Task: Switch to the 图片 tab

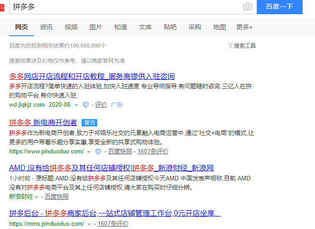Action: pyautogui.click(x=96, y=27)
